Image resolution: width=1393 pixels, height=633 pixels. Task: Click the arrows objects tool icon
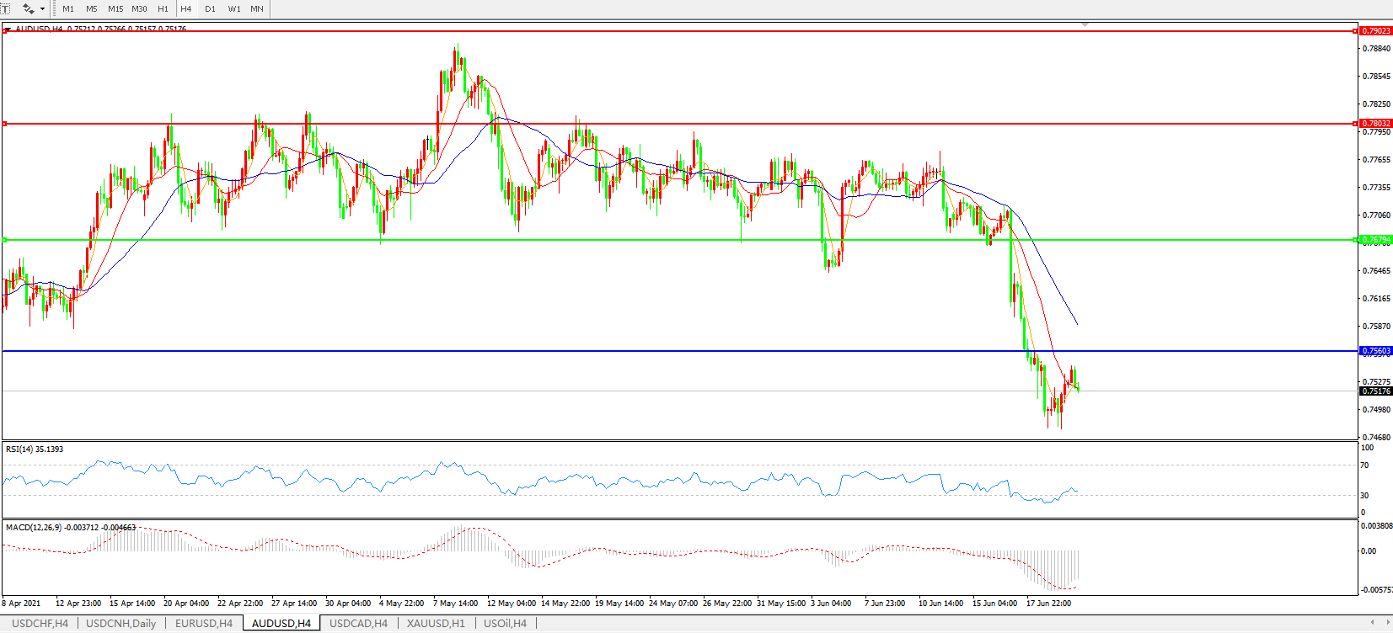pos(29,8)
